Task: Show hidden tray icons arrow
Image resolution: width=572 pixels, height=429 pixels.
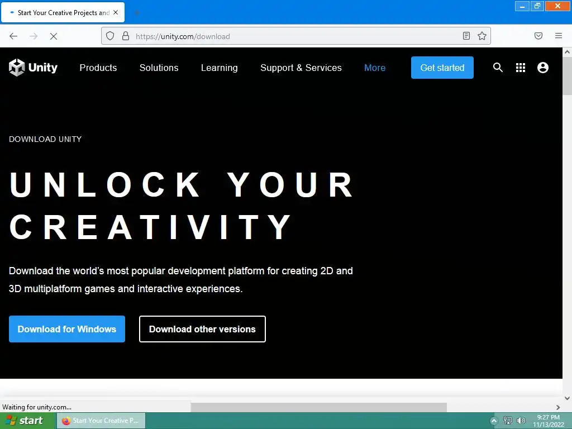Action: [494, 421]
